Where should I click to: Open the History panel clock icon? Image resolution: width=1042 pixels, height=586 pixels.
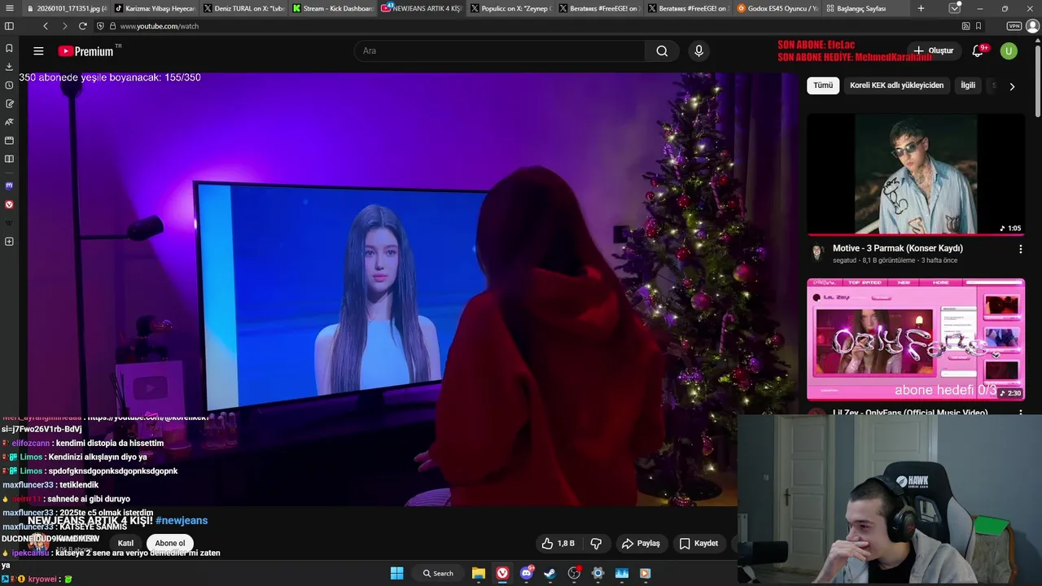pos(9,85)
